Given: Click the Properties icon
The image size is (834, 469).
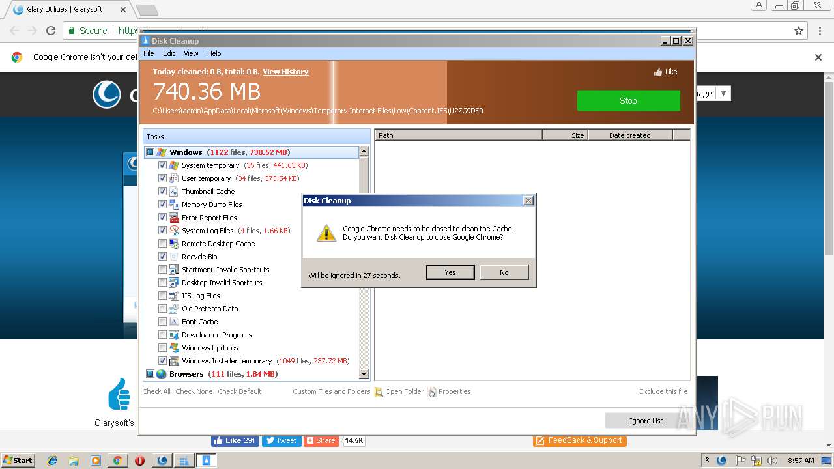Looking at the screenshot, I should (432, 392).
